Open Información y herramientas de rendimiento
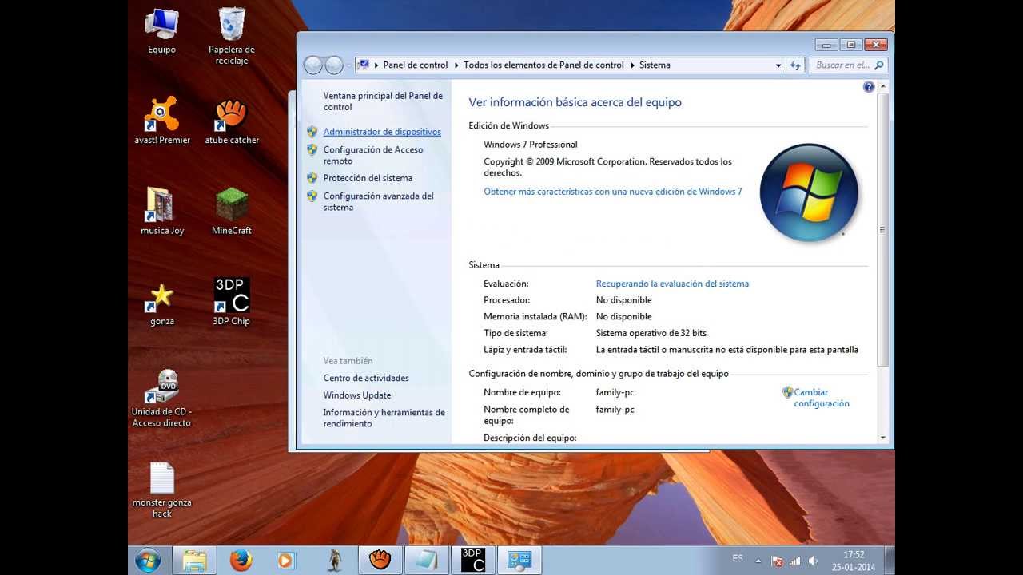Screen dimensions: 1023x575 coord(384,418)
